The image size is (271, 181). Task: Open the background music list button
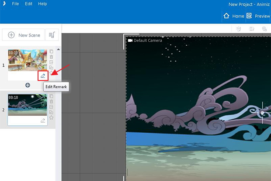tap(52, 35)
